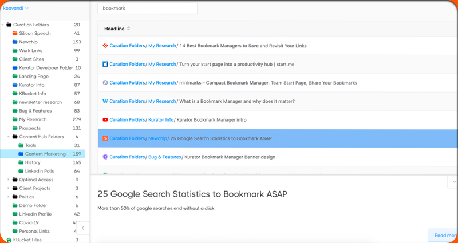Open the My Research link in the 14 Best Bookmark Managers row
The height and width of the screenshot is (243, 458).
[162, 46]
